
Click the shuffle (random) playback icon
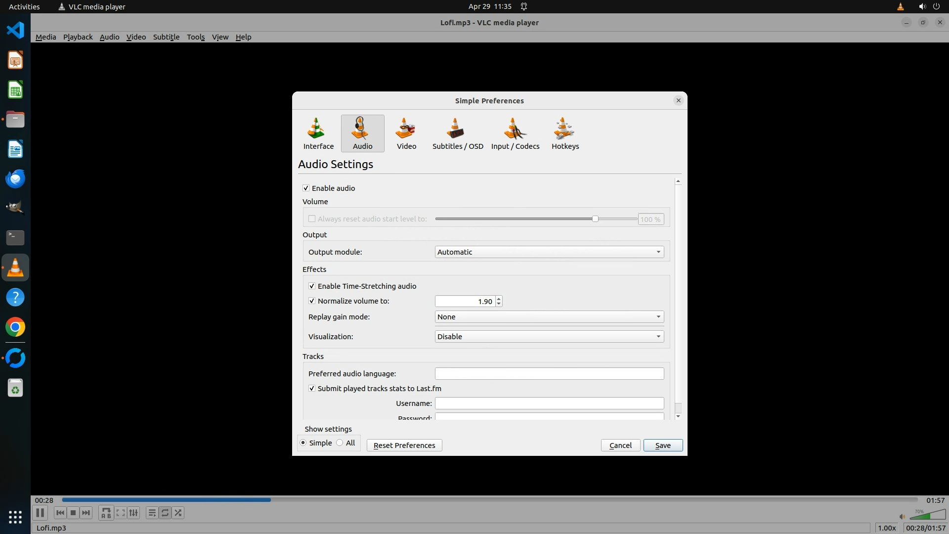coord(178,513)
